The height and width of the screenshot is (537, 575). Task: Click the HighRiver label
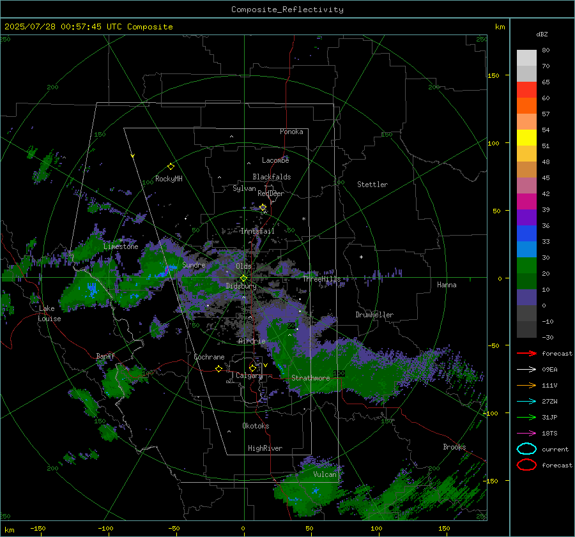pos(265,448)
